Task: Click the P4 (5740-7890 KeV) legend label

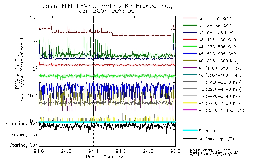Action: [220, 104]
